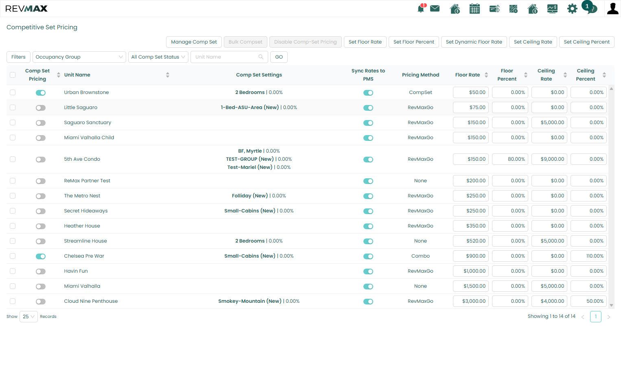Sort the table by Floor Rate column
The height and width of the screenshot is (372, 621).
(x=486, y=75)
